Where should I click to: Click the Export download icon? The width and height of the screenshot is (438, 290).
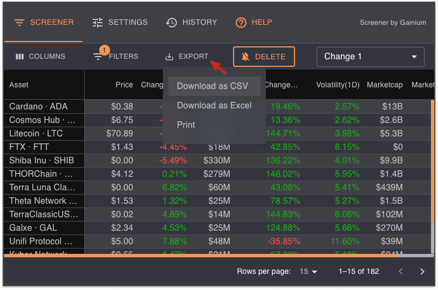[169, 57]
